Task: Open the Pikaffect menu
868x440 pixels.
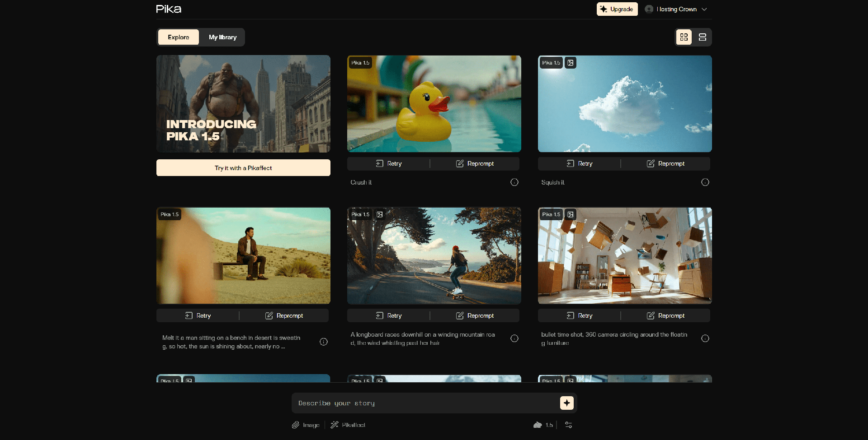Action: pyautogui.click(x=348, y=425)
